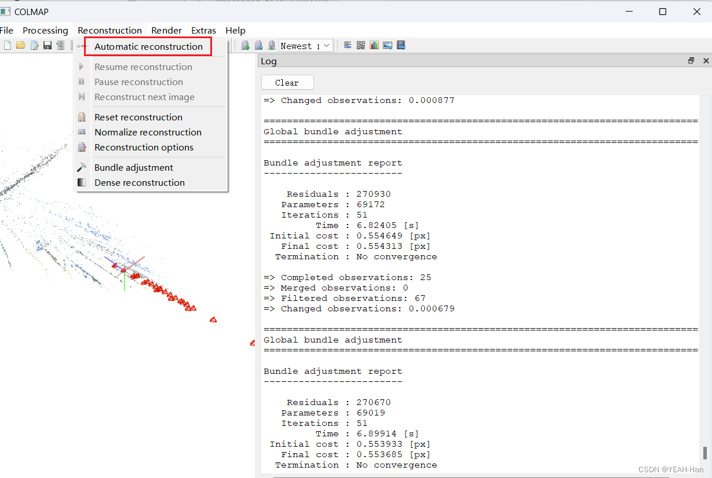The width and height of the screenshot is (712, 478).
Task: Open match matrix via QR-pattern icon
Action: click(361, 45)
